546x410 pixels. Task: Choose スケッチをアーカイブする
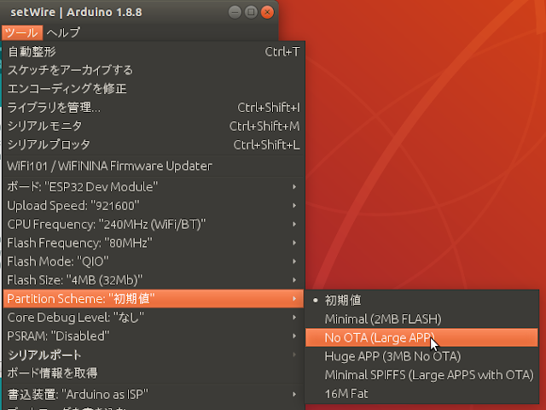(x=154, y=70)
